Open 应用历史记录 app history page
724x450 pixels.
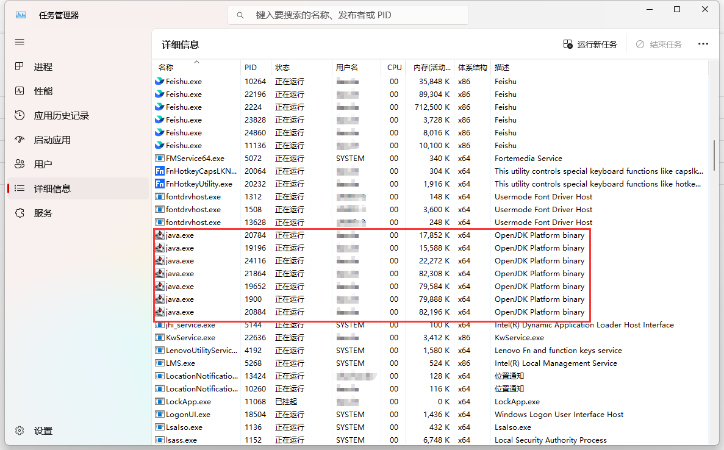[61, 116]
